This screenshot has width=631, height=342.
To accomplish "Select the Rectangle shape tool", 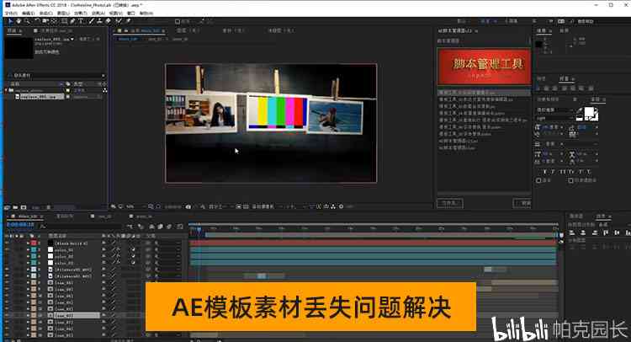I will point(64,21).
